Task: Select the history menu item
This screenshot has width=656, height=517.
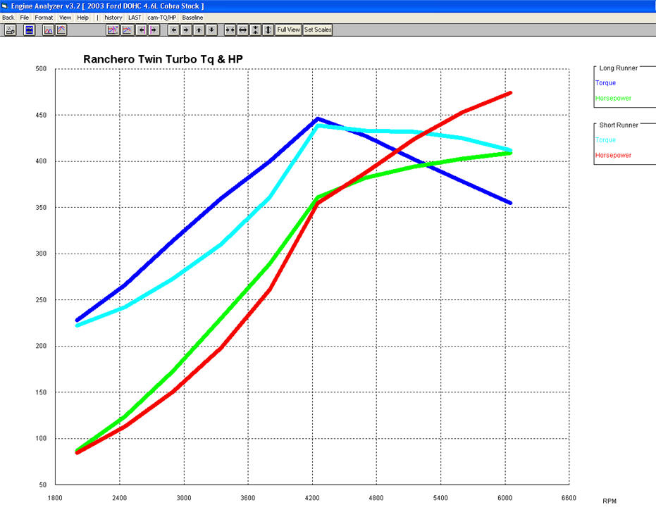Action: (x=113, y=18)
